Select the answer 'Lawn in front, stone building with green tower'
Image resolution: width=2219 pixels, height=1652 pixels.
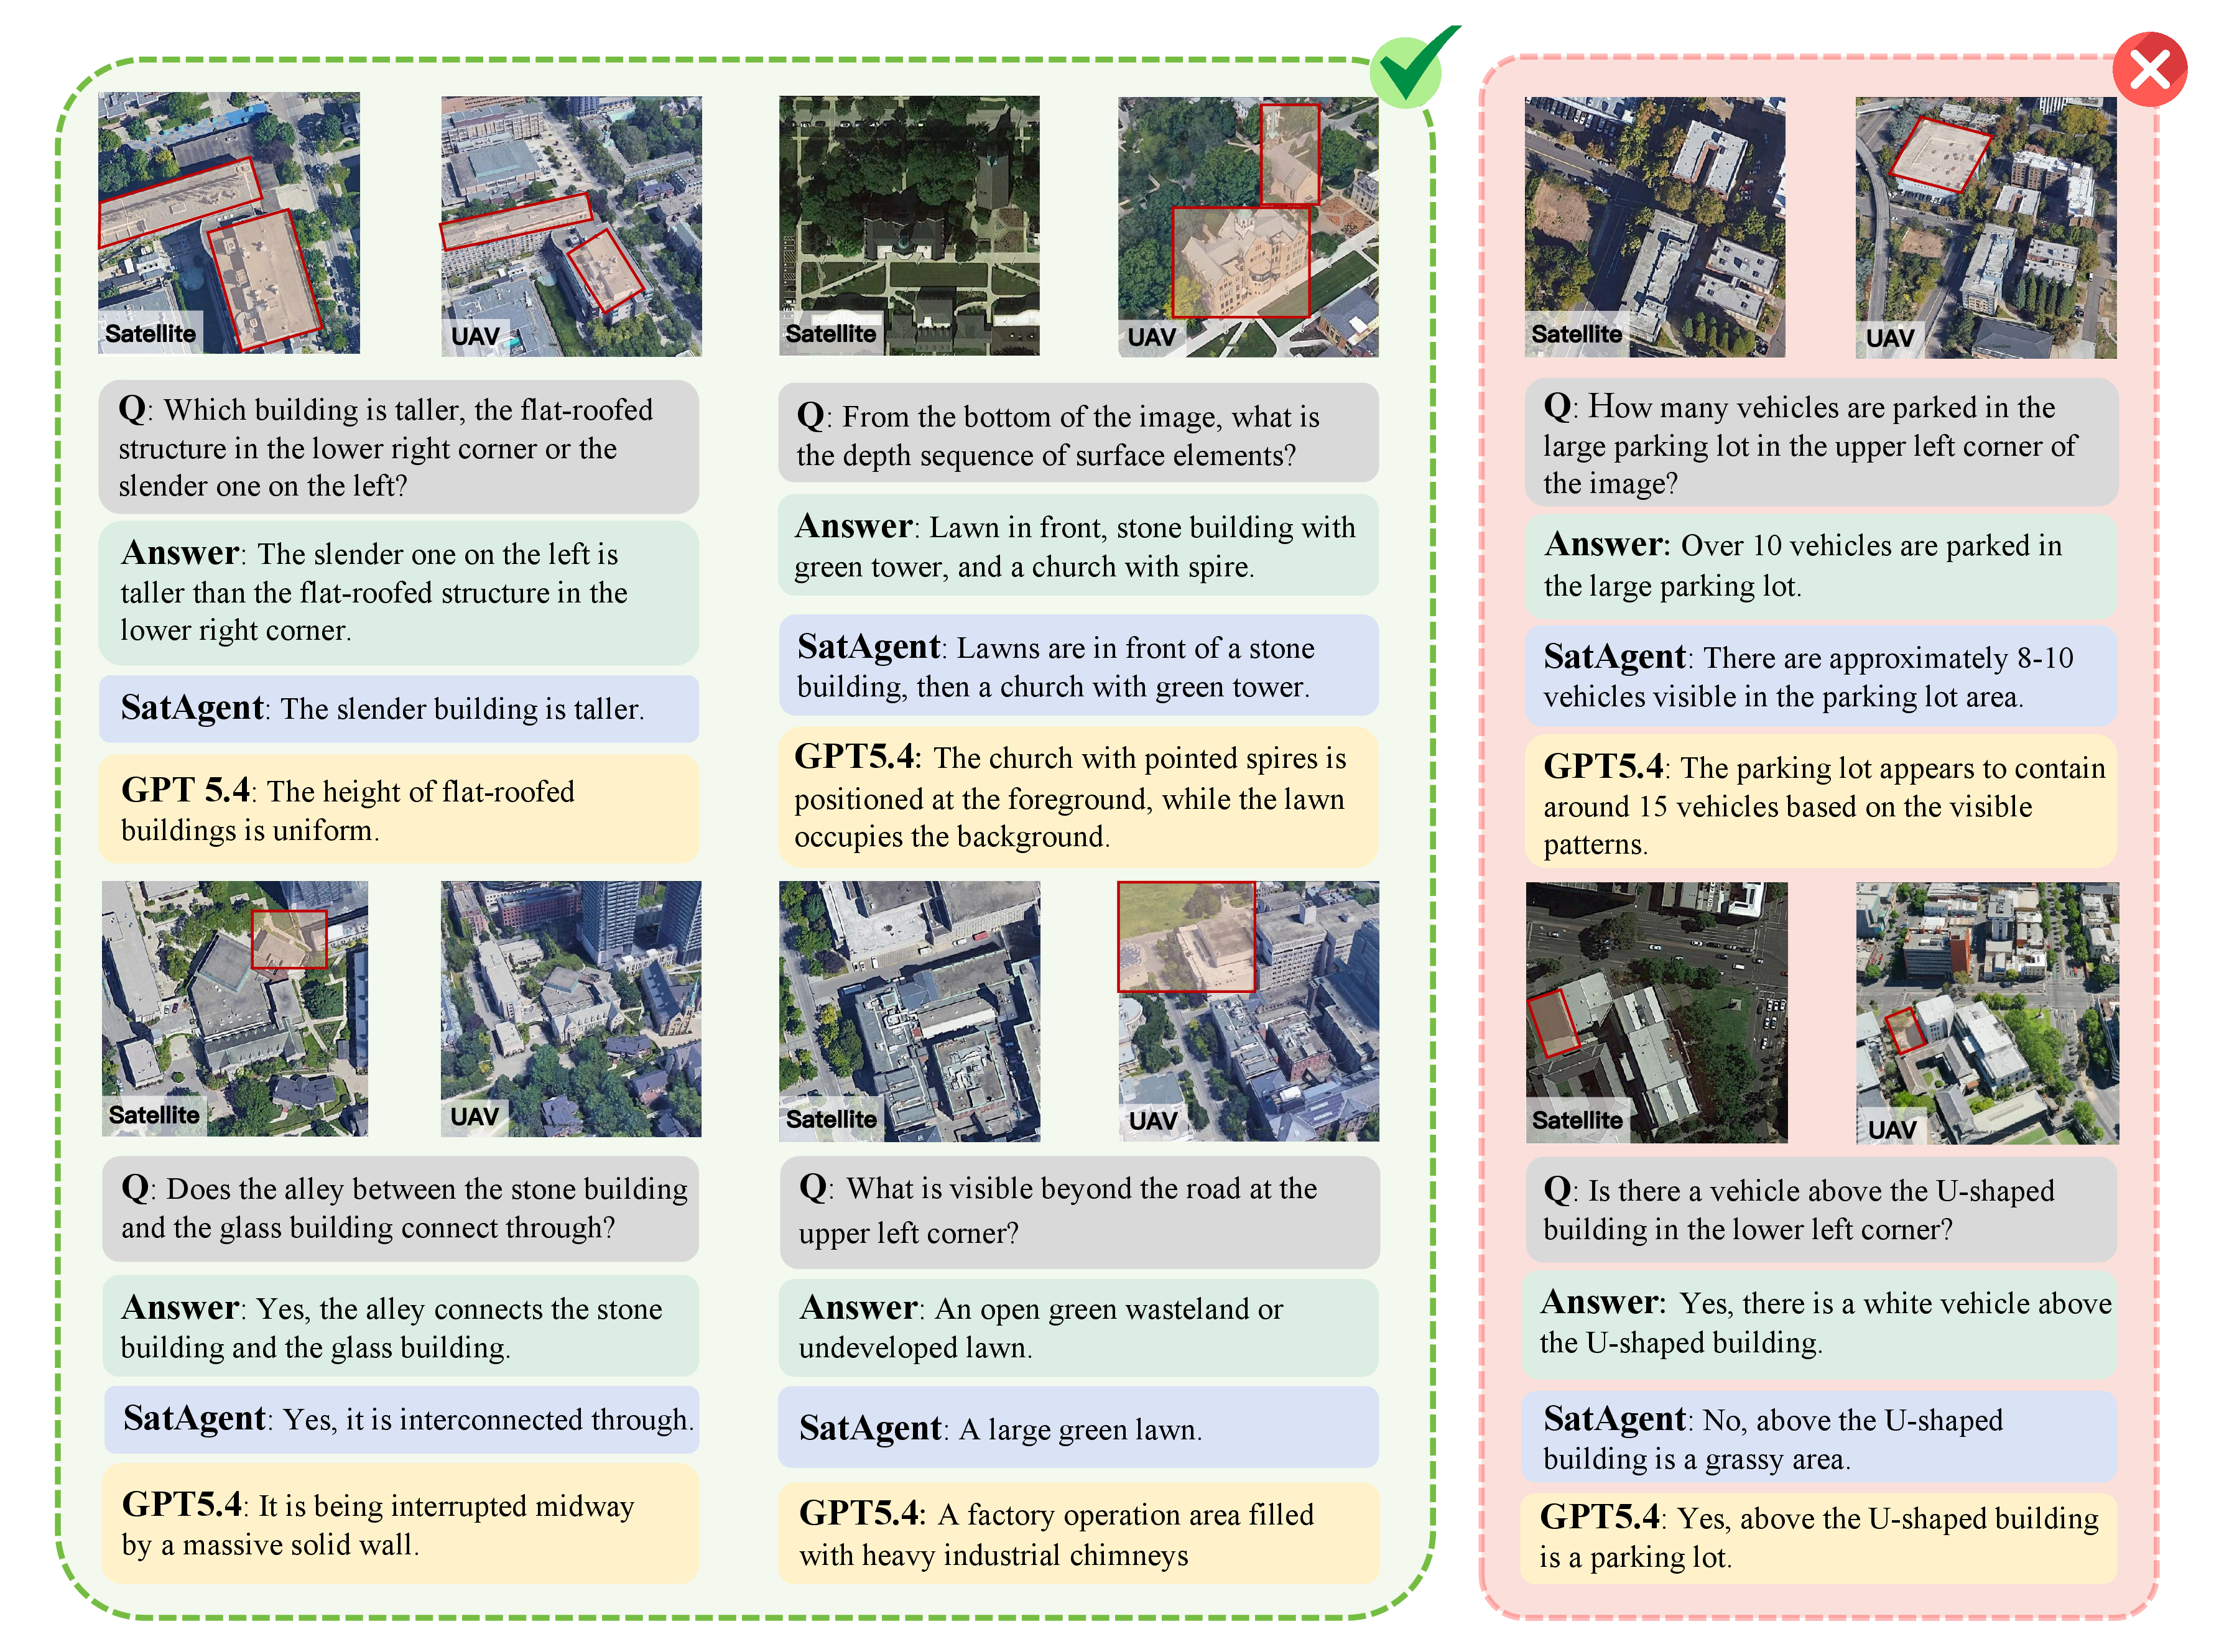coord(1078,545)
